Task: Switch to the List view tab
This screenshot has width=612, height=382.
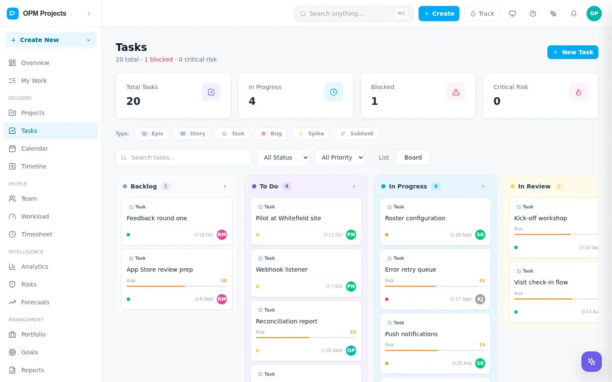Action: [384, 157]
